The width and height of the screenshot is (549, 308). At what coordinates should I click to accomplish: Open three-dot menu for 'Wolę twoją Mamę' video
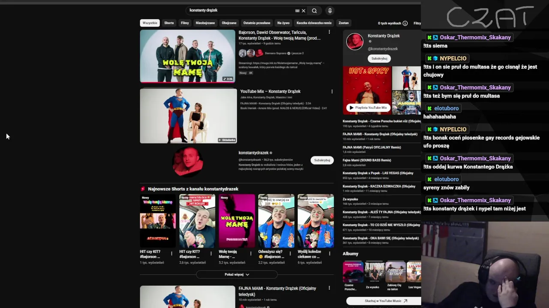[x=329, y=33]
